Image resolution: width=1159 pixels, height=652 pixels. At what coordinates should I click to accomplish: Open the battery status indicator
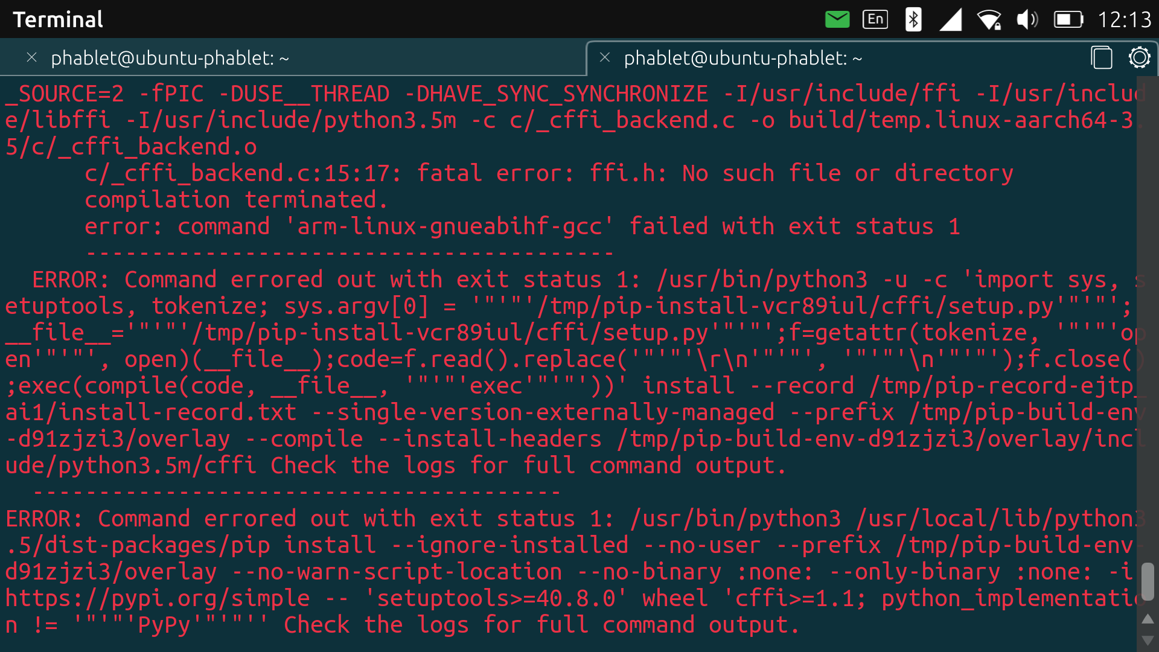(1068, 19)
